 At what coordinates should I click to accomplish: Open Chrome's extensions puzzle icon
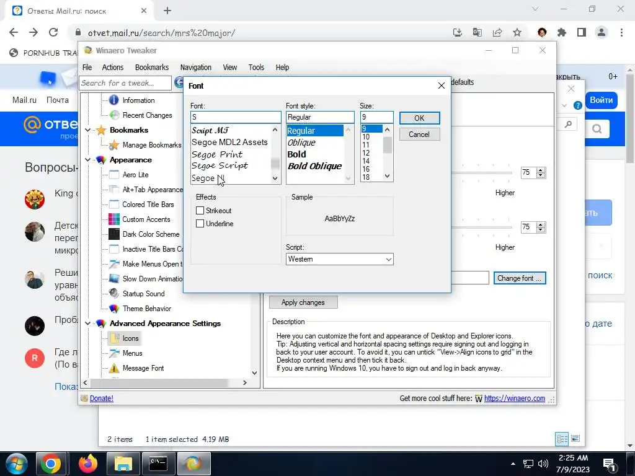click(x=562, y=32)
